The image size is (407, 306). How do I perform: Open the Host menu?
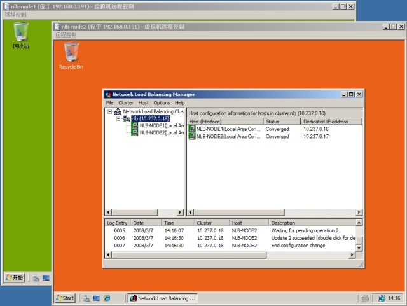144,102
